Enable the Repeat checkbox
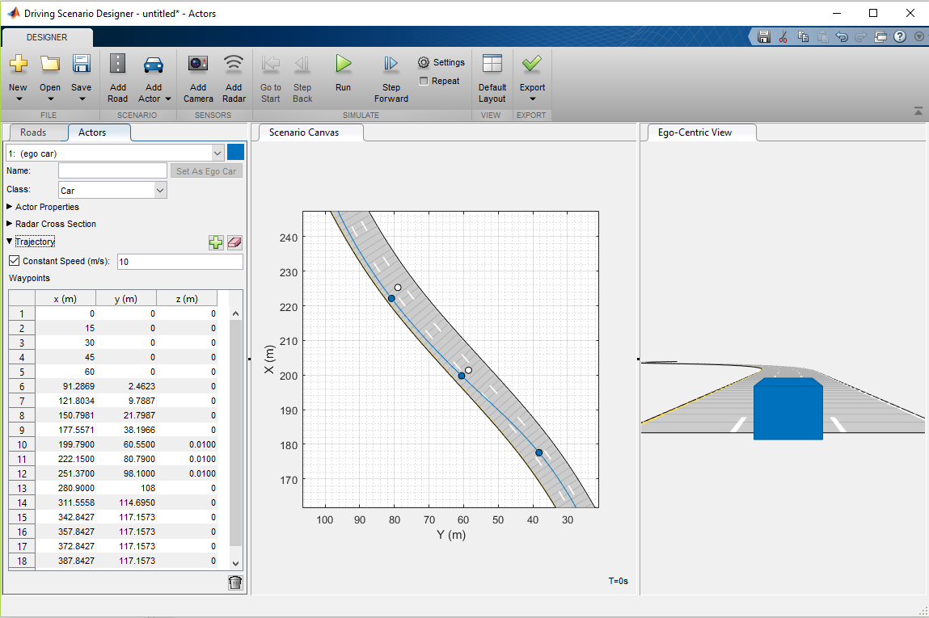 click(x=424, y=81)
